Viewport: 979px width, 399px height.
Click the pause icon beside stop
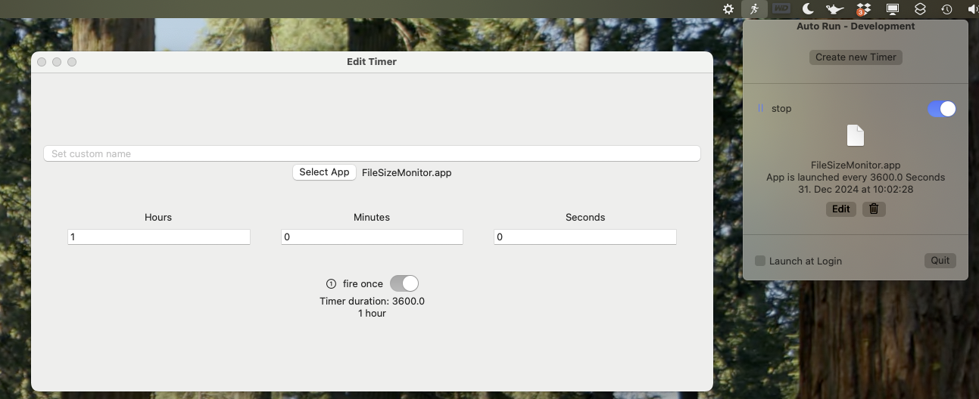[x=760, y=109]
